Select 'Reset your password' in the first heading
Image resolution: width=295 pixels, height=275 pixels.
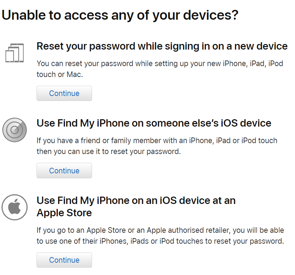pos(86,46)
